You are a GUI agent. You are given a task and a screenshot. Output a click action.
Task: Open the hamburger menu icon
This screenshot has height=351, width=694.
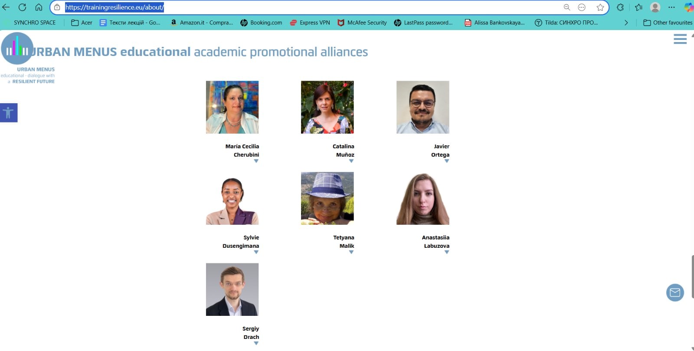(680, 39)
